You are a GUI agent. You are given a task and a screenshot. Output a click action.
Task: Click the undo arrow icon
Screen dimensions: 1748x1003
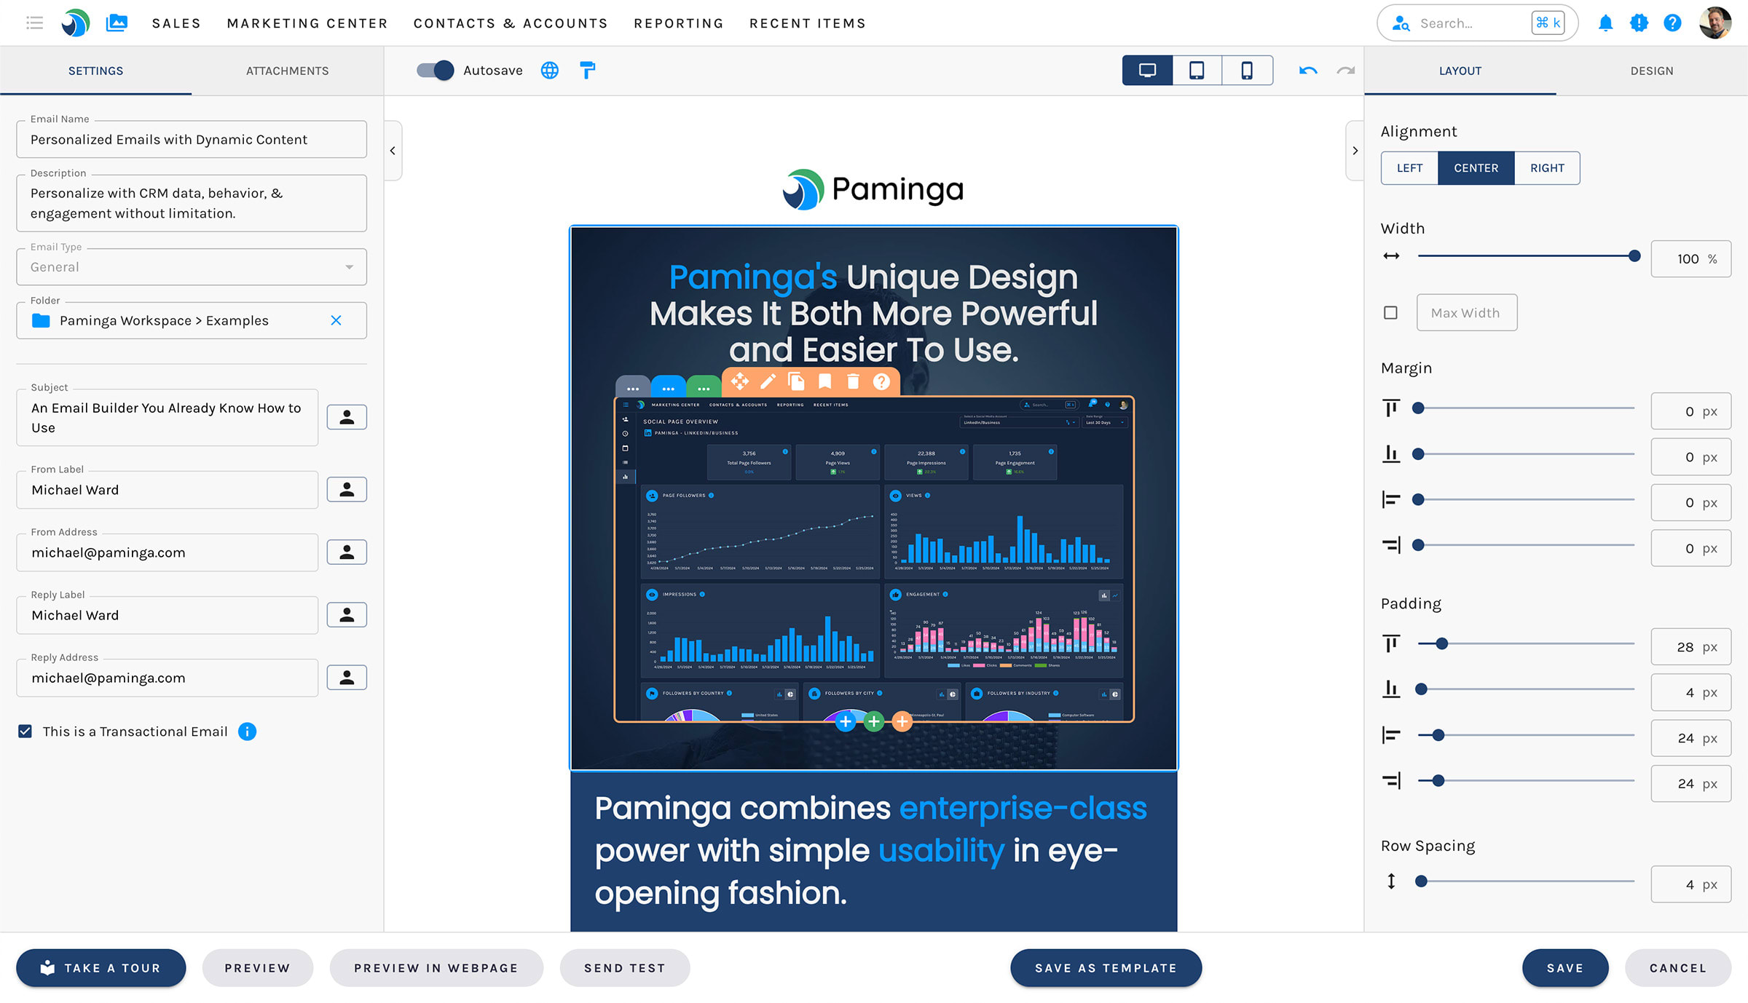point(1308,71)
